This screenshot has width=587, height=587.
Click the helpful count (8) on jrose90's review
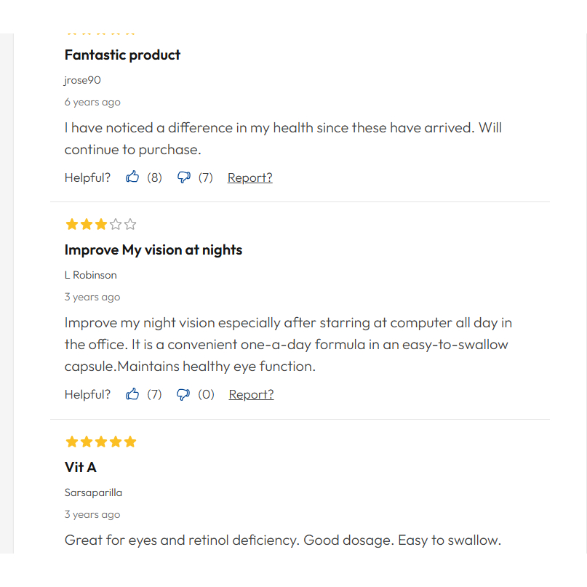pos(154,177)
